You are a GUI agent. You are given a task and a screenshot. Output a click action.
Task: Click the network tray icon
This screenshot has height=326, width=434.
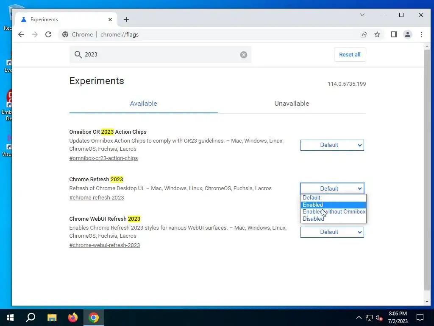coord(369,318)
